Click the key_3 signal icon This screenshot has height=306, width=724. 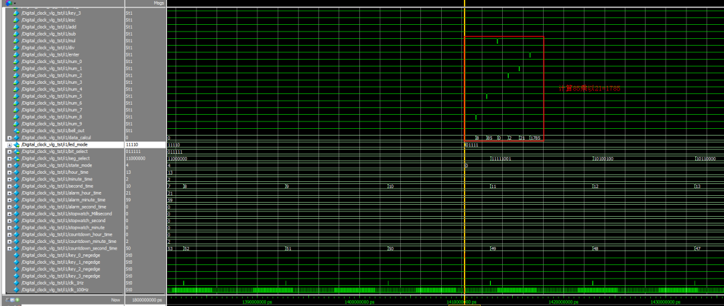[x=17, y=13]
